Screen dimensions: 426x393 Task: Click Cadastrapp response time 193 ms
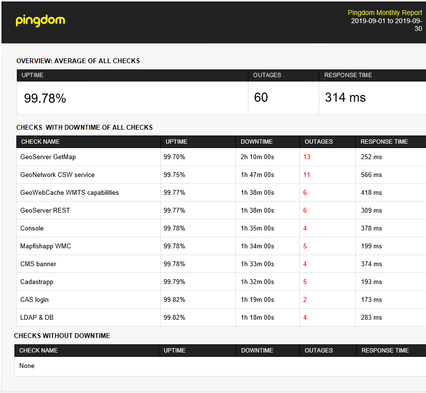pyautogui.click(x=372, y=282)
